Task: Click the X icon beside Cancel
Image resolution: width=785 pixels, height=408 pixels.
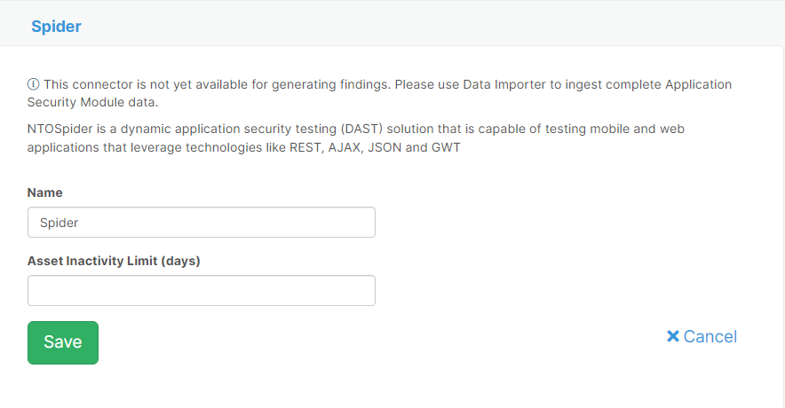Action: pos(672,336)
